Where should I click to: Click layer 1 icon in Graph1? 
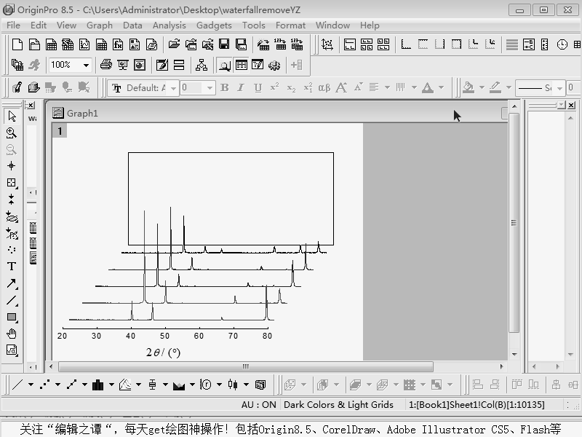(x=60, y=131)
